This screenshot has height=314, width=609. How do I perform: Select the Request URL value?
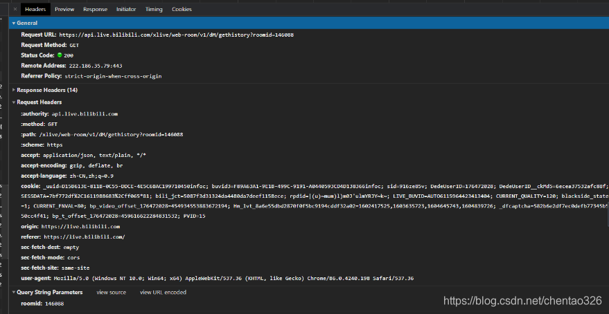pos(177,35)
